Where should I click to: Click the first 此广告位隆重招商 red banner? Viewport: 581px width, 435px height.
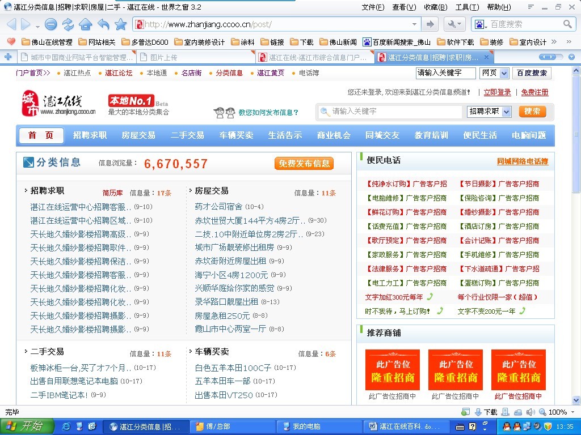coord(393,370)
